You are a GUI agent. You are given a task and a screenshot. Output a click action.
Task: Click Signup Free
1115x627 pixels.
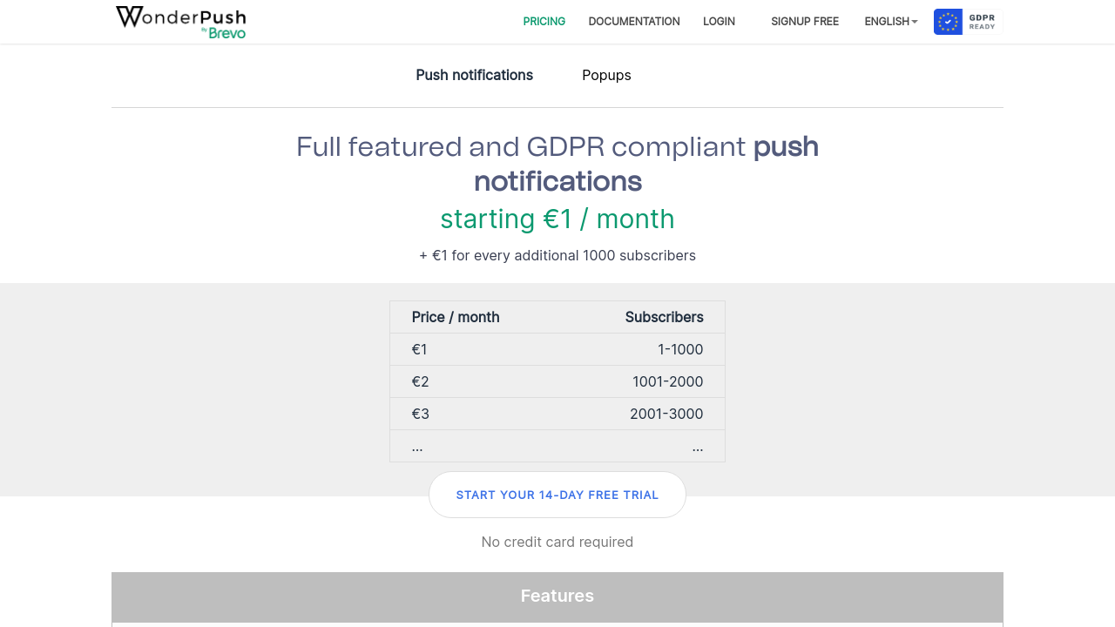coord(805,22)
